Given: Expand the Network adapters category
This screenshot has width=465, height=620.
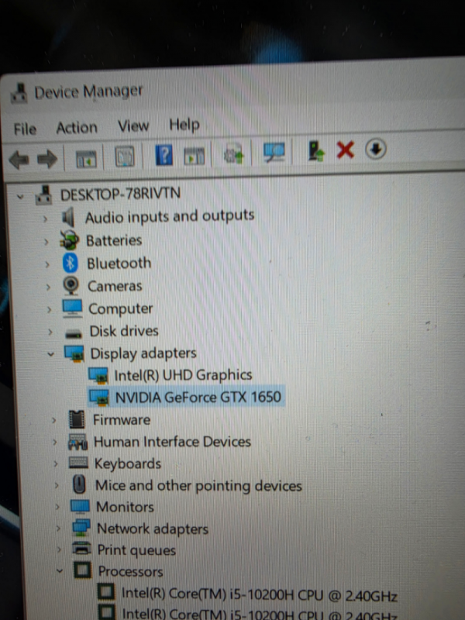Looking at the screenshot, I should [56, 529].
